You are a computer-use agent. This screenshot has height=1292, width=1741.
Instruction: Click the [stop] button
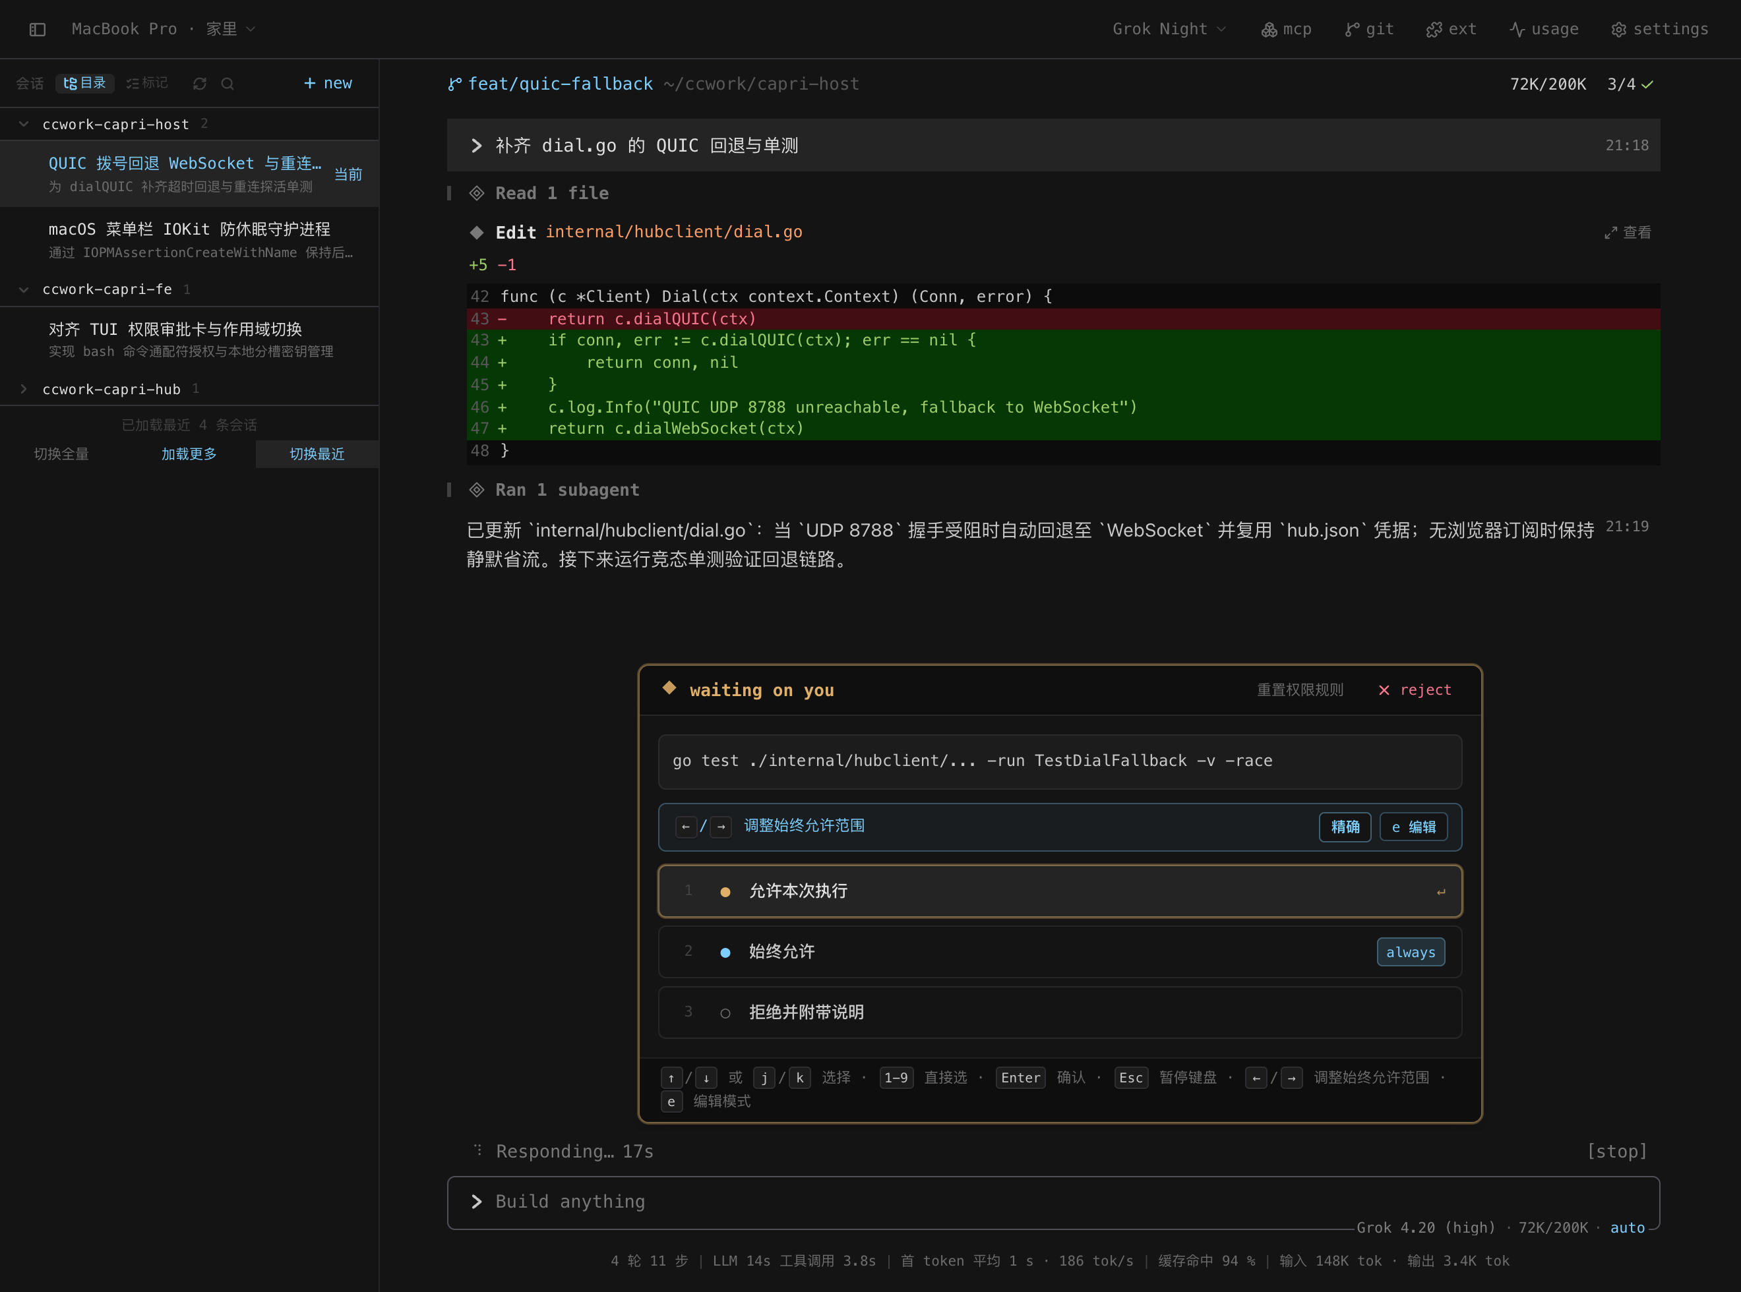[x=1616, y=1151]
